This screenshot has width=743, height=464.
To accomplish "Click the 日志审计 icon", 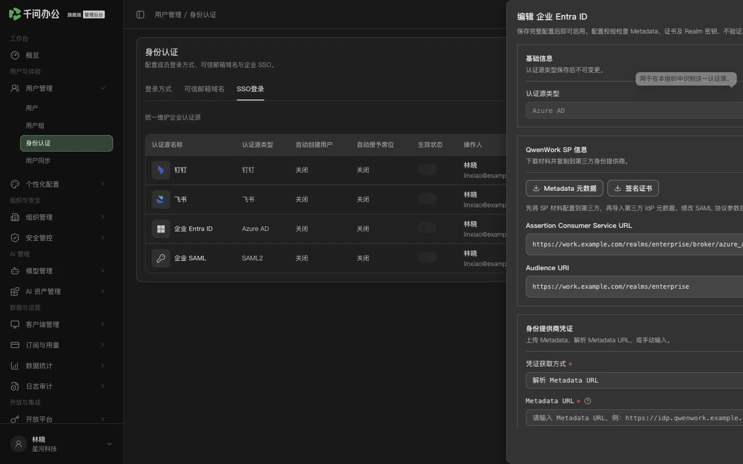I will click(x=15, y=386).
